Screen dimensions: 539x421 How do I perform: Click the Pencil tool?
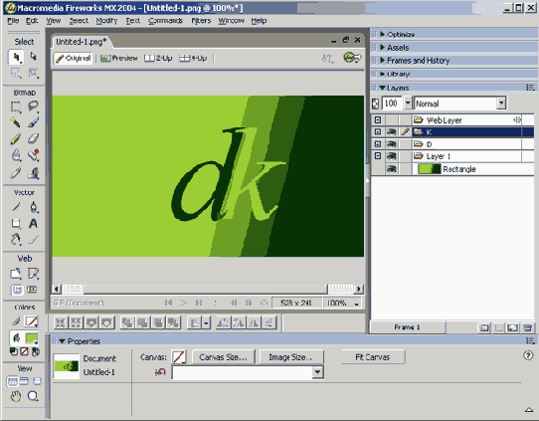15,138
